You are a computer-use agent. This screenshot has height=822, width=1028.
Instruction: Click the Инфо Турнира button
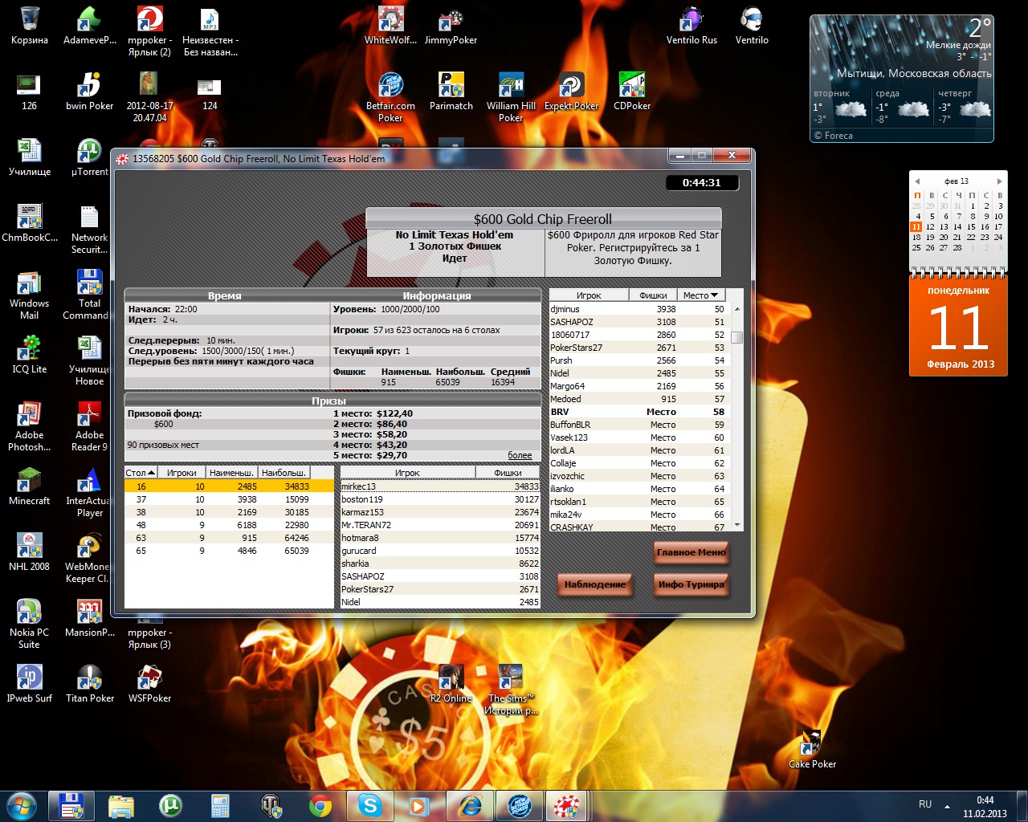tap(691, 584)
